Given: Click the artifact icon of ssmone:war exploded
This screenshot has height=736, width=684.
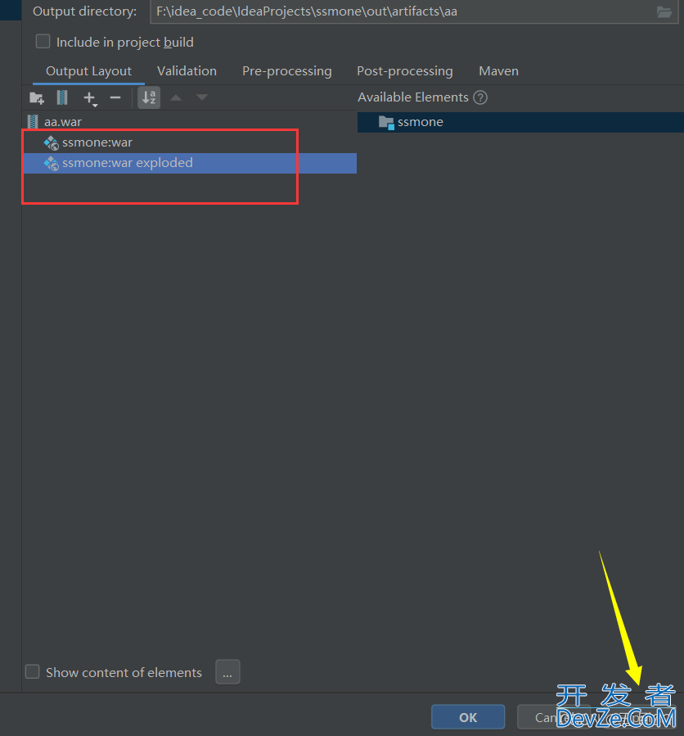Looking at the screenshot, I should click(x=51, y=164).
